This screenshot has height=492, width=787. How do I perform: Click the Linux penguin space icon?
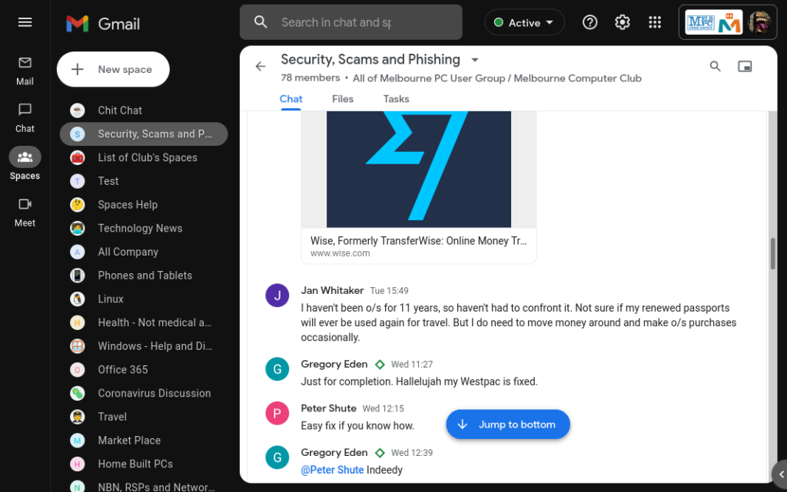pyautogui.click(x=78, y=299)
